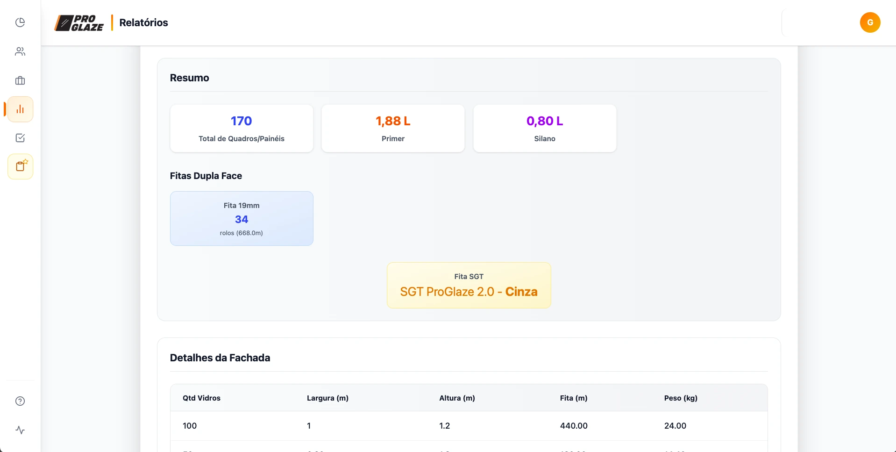Open the help question mark icon
This screenshot has height=452, width=896.
tap(20, 401)
